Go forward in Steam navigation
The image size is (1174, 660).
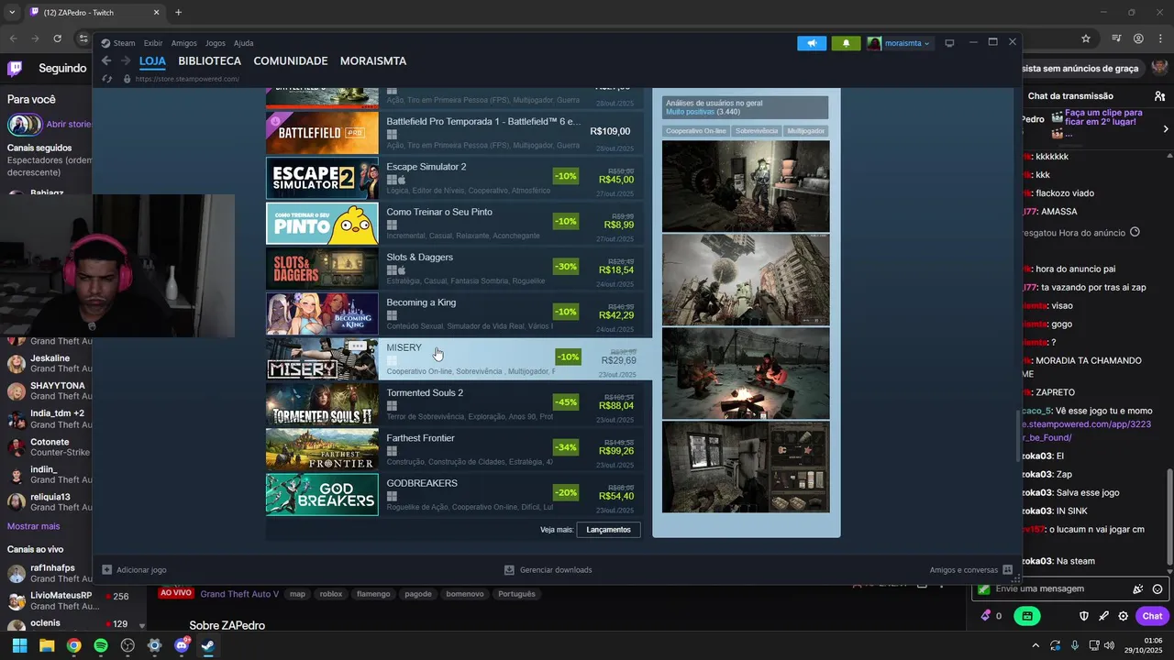point(126,60)
